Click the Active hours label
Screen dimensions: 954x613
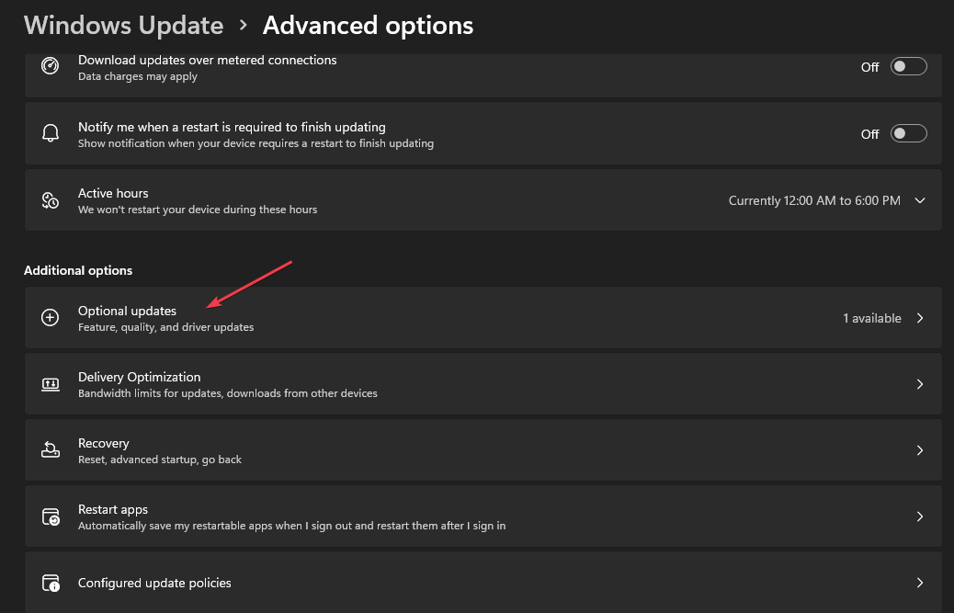(113, 193)
